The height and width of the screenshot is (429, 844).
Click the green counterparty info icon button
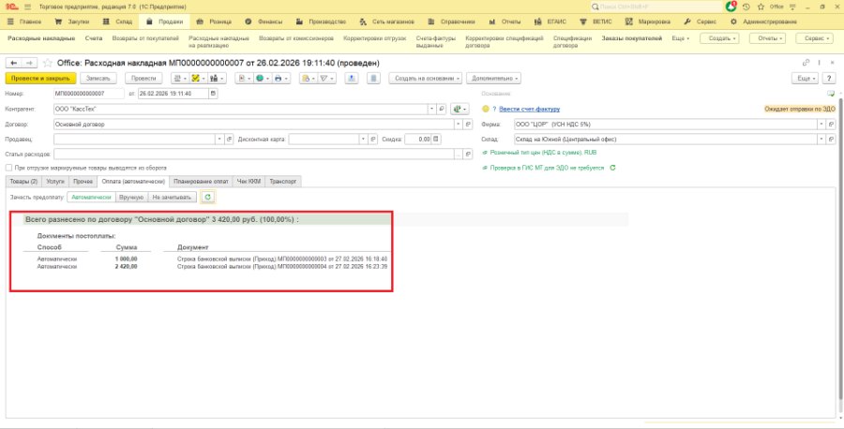pyautogui.click(x=460, y=110)
